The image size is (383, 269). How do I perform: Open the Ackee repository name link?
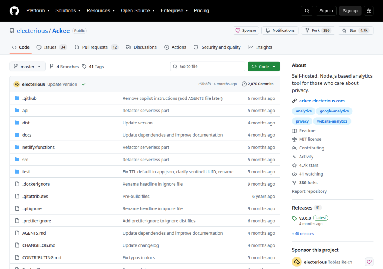(61, 31)
